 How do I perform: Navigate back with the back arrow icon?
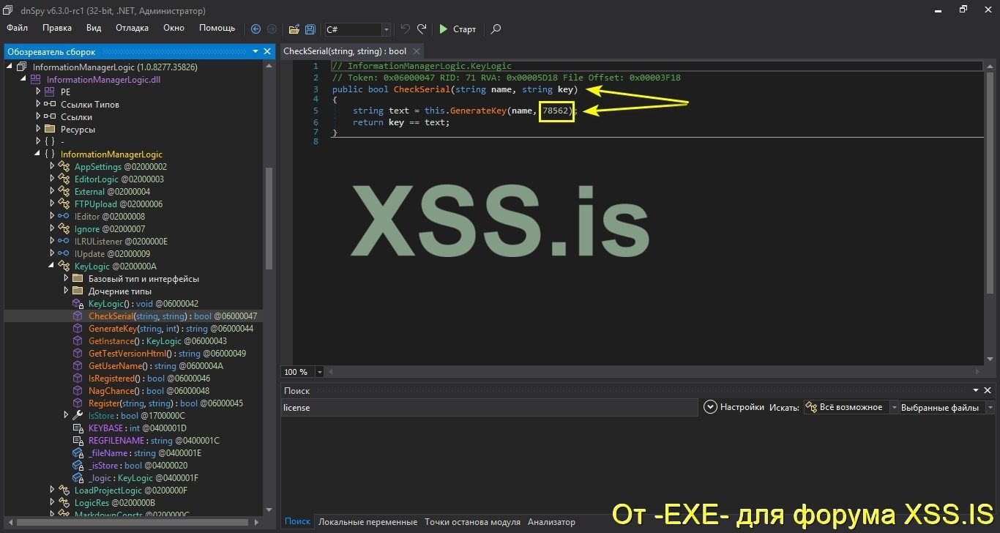pos(255,29)
